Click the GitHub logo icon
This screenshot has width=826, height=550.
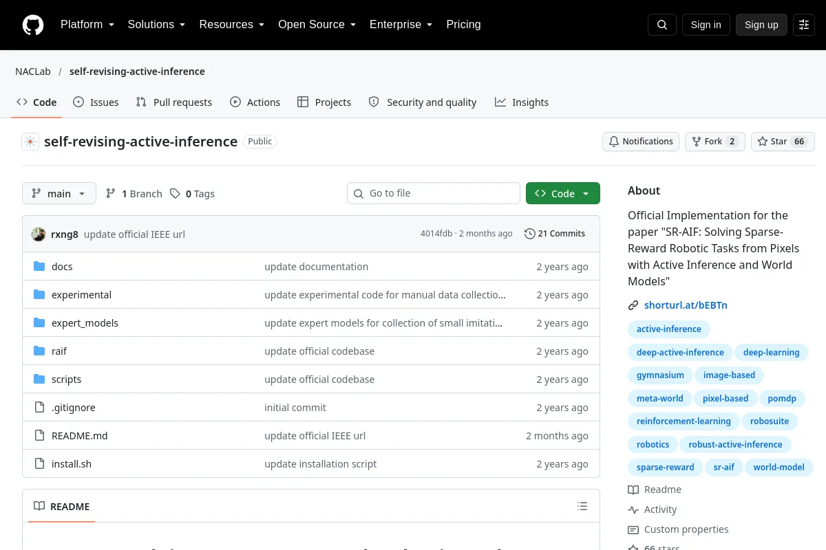pos(33,25)
